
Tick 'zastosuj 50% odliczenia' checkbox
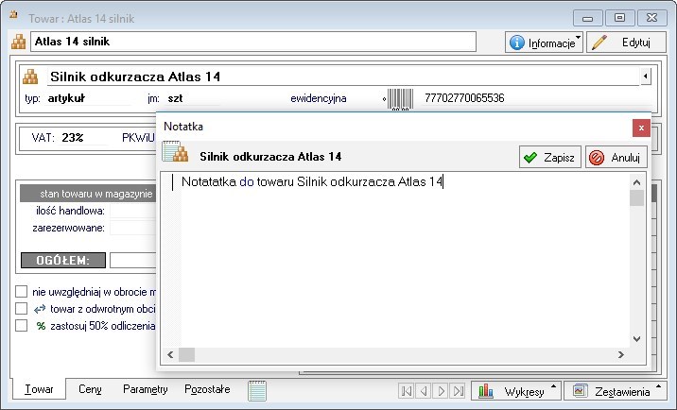pos(21,325)
